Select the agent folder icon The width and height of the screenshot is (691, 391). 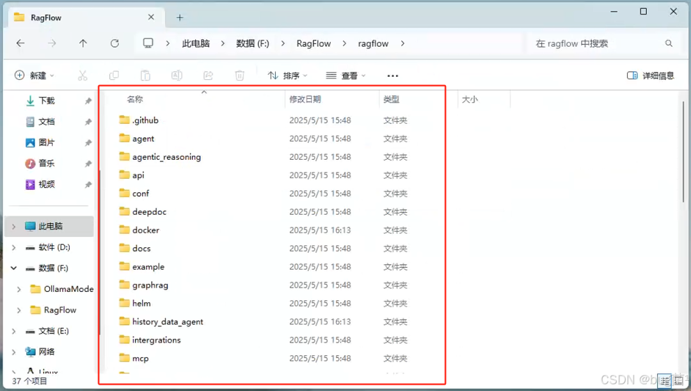click(x=125, y=138)
